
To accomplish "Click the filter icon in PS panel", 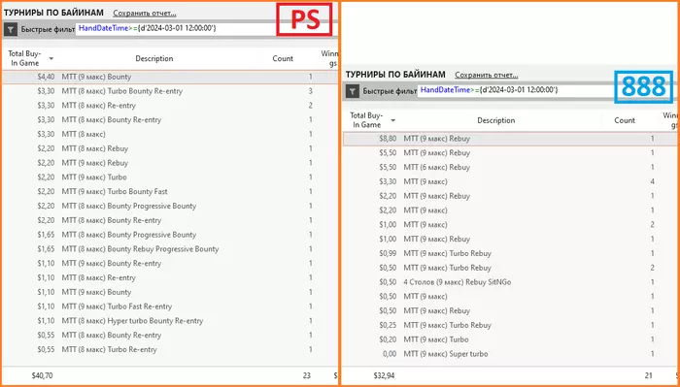I will pyautogui.click(x=11, y=29).
